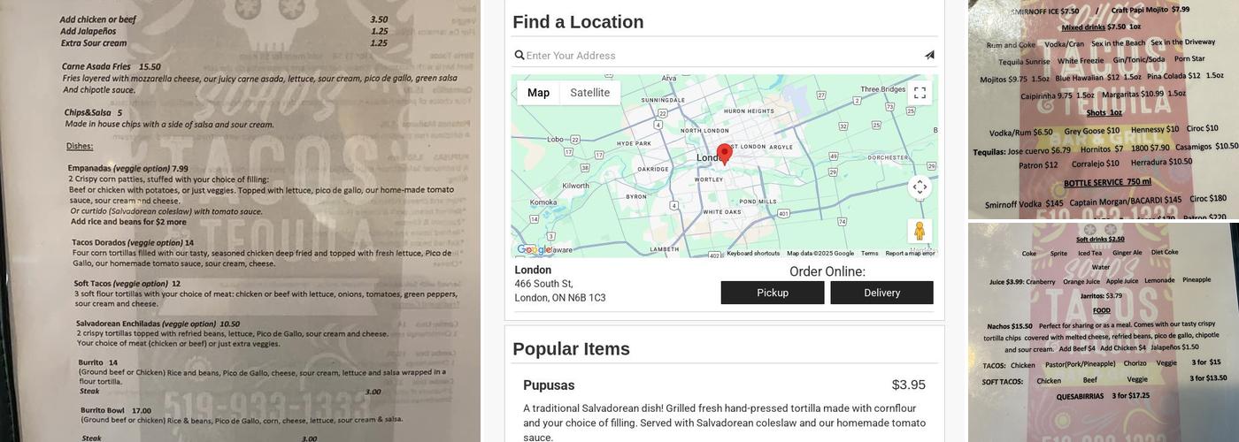Click the Pickup order button

(x=772, y=293)
